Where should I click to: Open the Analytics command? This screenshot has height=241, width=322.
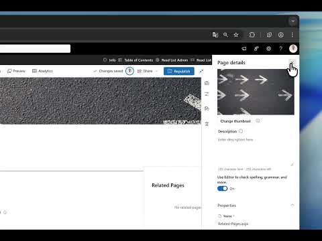[x=42, y=71]
